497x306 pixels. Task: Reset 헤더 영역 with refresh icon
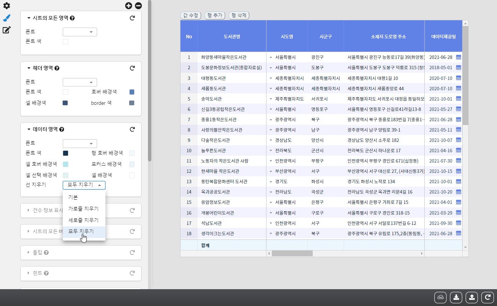tap(132, 68)
